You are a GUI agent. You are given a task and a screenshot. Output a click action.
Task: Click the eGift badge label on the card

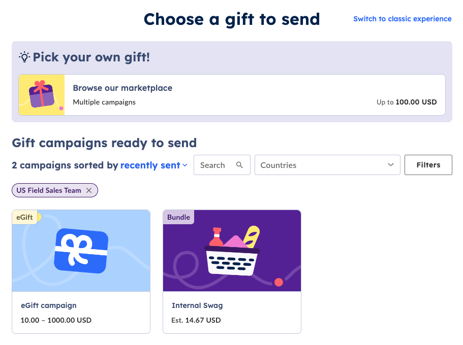[24, 217]
